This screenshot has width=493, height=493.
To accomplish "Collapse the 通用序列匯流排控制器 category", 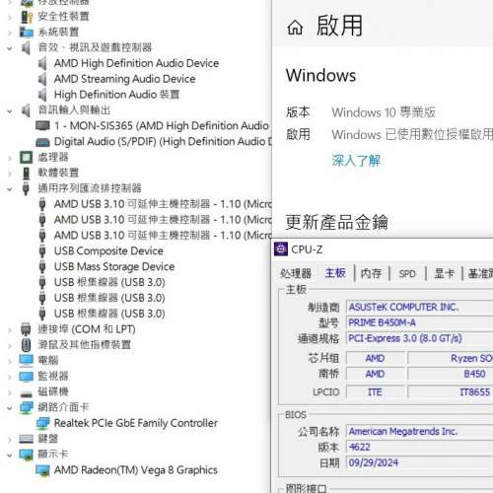I will 10,189.
